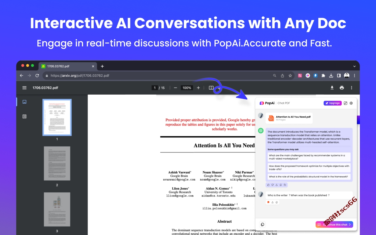This screenshot has width=376, height=235.
Task: Select page 2 thumbnail
Action: [x=57, y=163]
